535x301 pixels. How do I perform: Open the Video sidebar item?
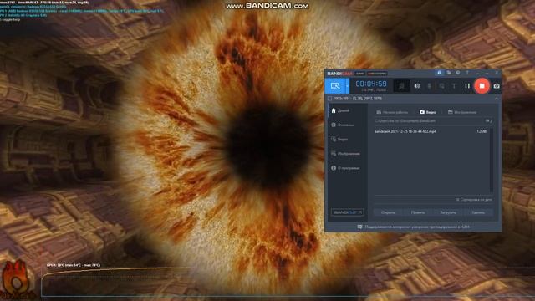pos(339,140)
